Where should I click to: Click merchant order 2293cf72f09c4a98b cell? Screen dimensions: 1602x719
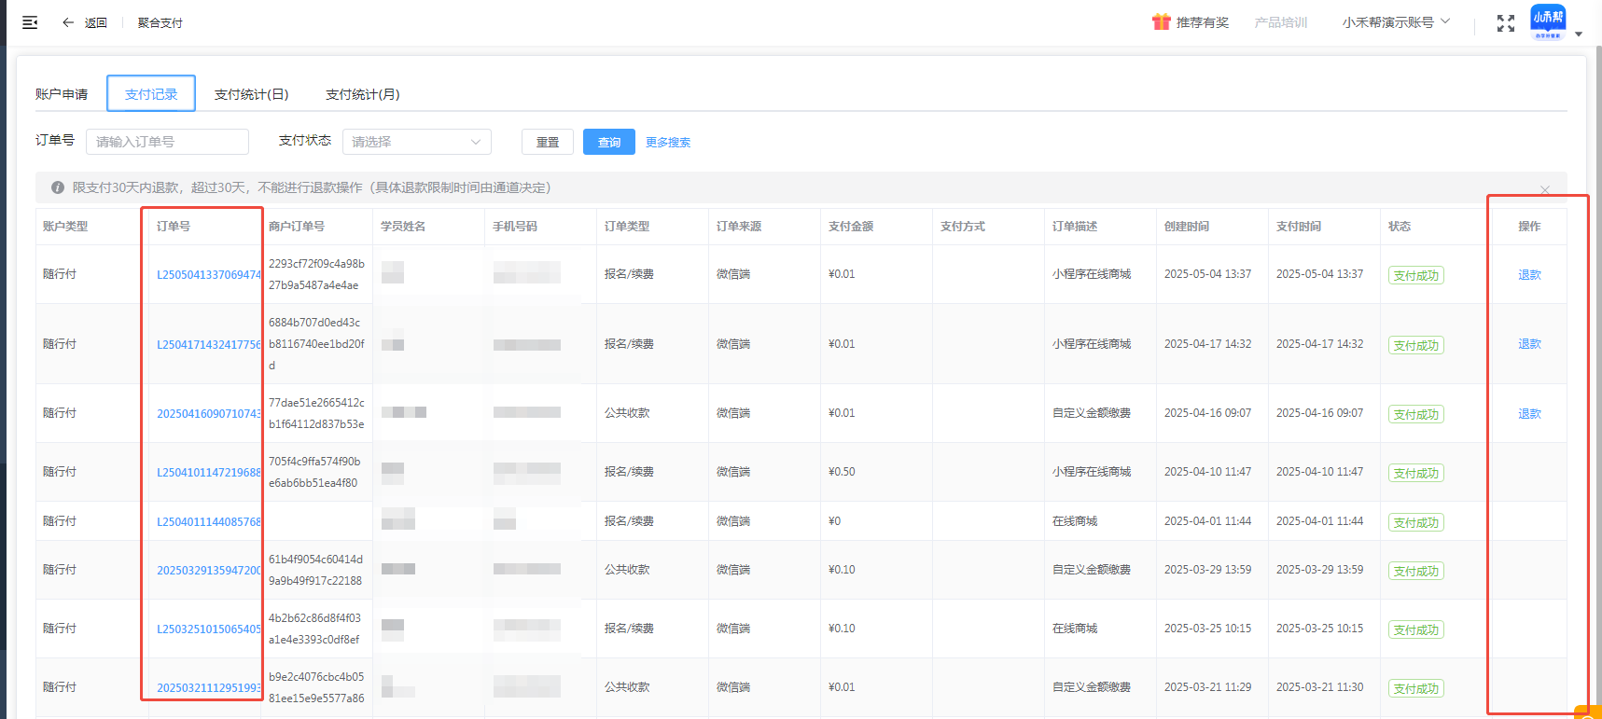coord(316,274)
